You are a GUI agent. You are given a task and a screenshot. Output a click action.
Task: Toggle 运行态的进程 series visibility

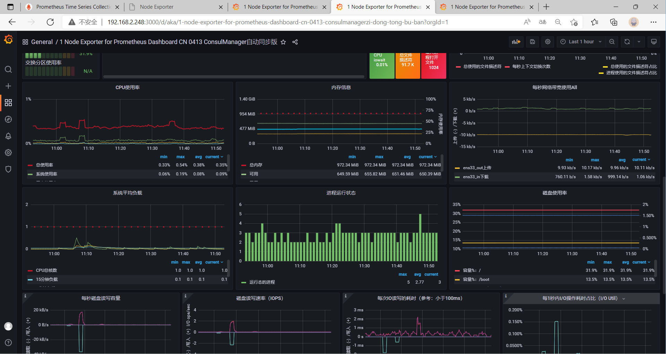pyautogui.click(x=262, y=282)
